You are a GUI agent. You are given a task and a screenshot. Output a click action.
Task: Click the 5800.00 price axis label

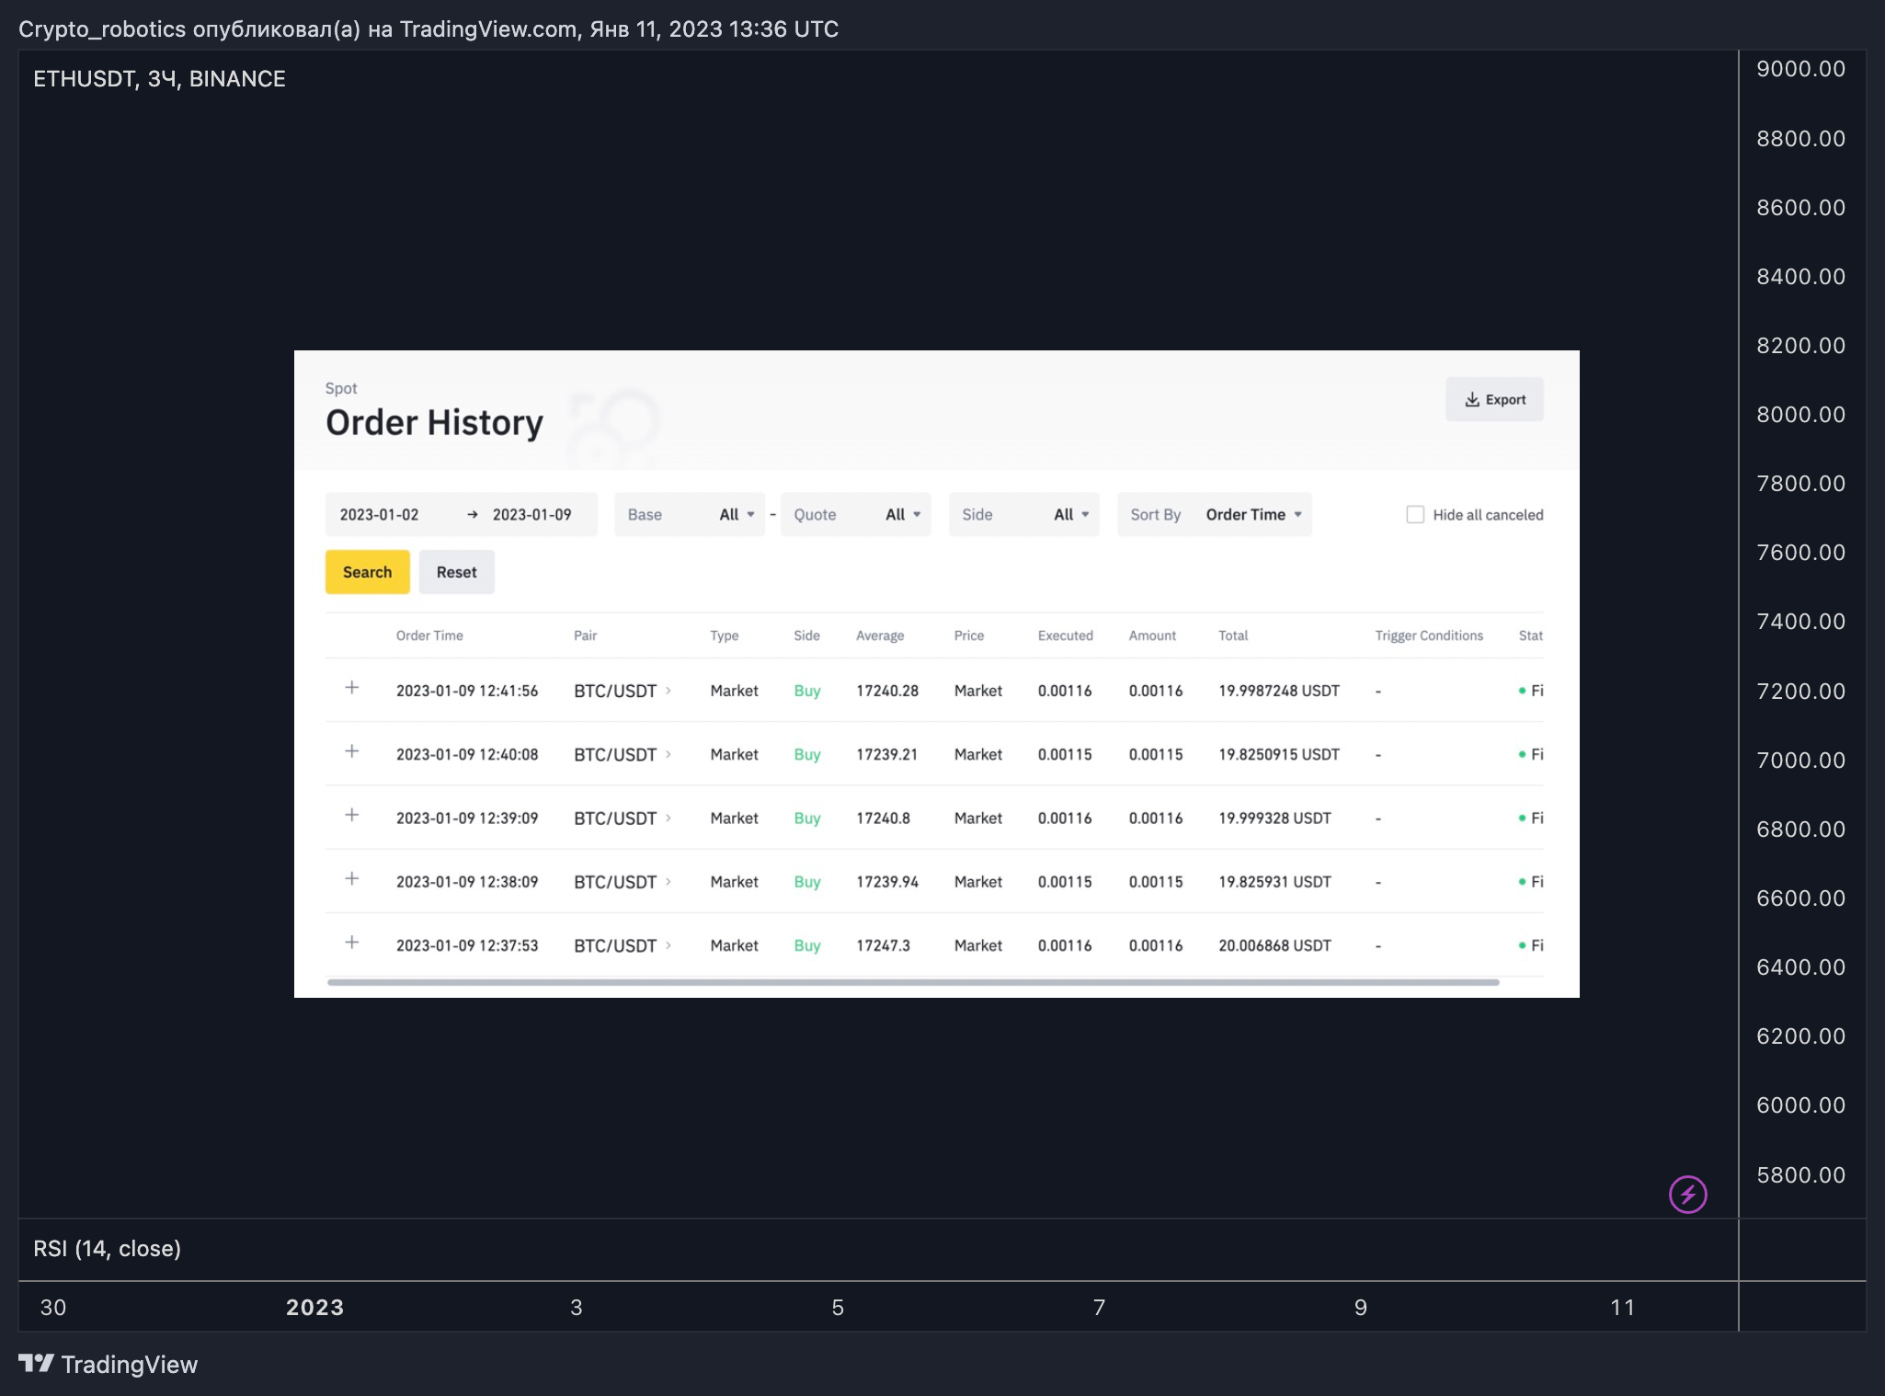pyautogui.click(x=1800, y=1174)
